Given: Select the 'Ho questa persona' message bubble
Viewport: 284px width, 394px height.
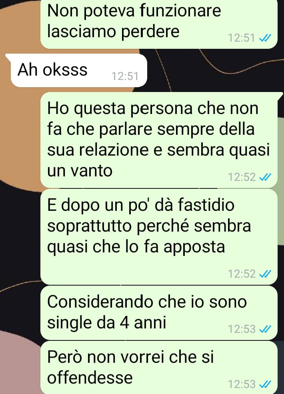Looking at the screenshot, I should coord(159,140).
